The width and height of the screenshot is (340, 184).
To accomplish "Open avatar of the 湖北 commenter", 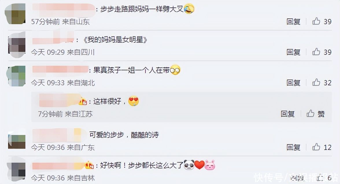I will point(16,76).
